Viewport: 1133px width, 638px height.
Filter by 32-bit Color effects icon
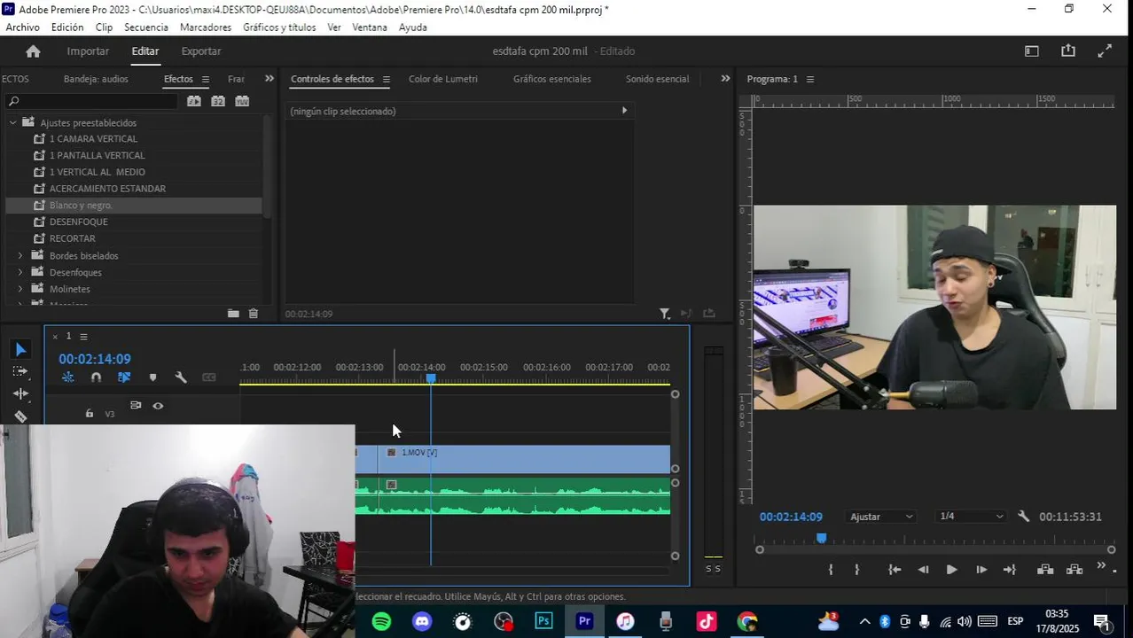coord(218,101)
